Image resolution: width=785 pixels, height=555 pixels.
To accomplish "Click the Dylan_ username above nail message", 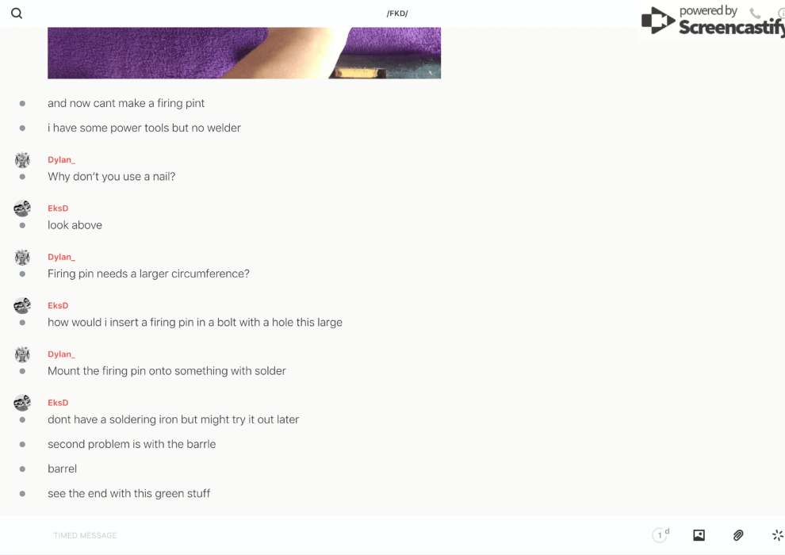I will [61, 159].
